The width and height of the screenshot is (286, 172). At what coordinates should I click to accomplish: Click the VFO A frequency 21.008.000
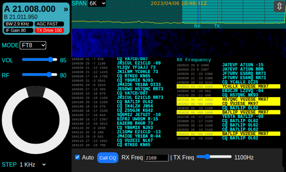pos(30,9)
